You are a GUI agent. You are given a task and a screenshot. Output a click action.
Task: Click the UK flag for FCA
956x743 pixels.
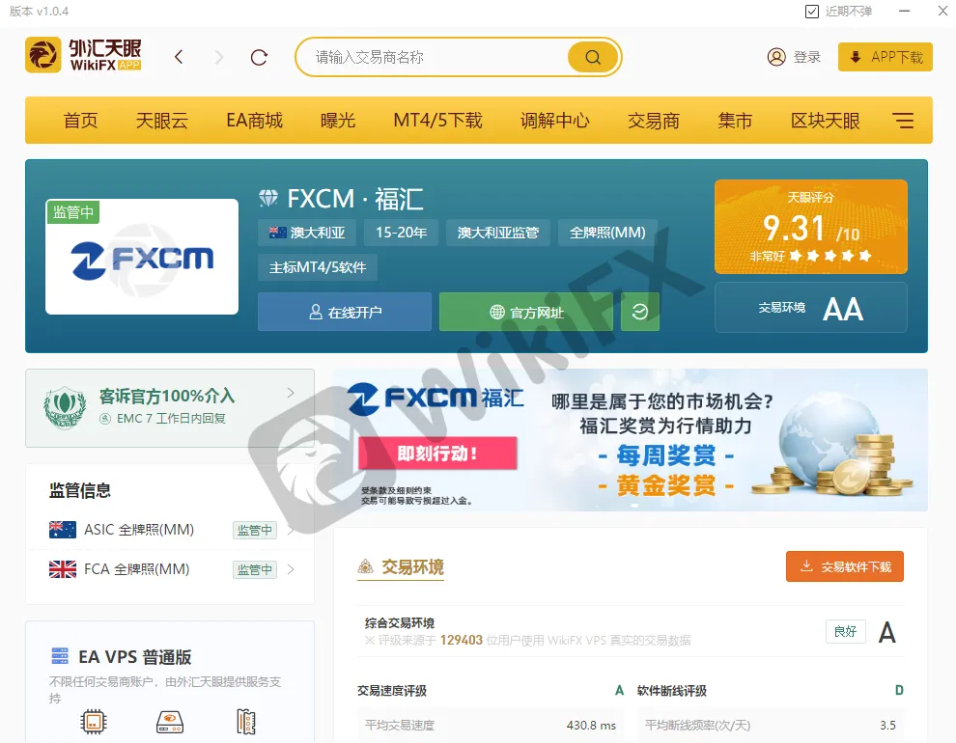click(x=62, y=568)
